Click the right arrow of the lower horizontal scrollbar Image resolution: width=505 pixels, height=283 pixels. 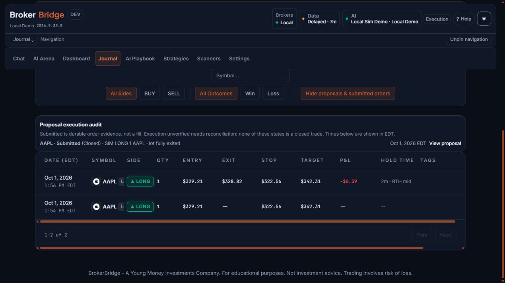point(463,248)
